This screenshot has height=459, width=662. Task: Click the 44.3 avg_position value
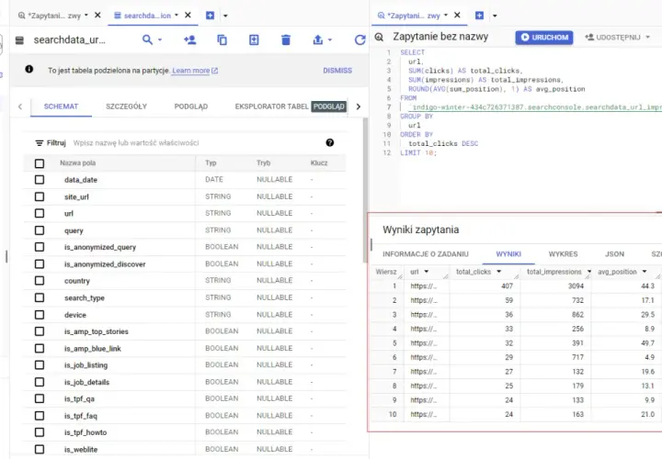click(x=647, y=285)
